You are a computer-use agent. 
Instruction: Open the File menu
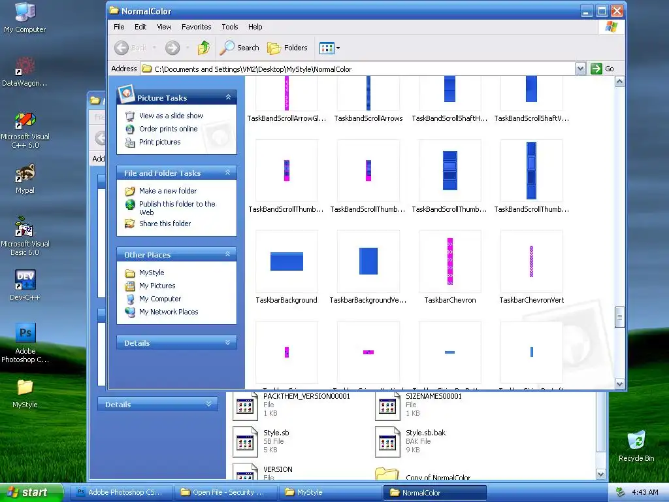(119, 26)
